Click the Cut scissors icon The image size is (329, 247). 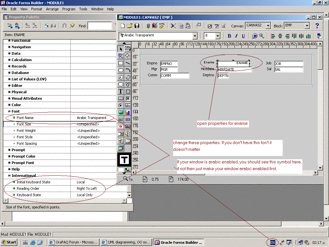click(x=173, y=26)
